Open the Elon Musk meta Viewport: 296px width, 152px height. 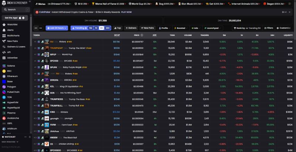[191, 4]
